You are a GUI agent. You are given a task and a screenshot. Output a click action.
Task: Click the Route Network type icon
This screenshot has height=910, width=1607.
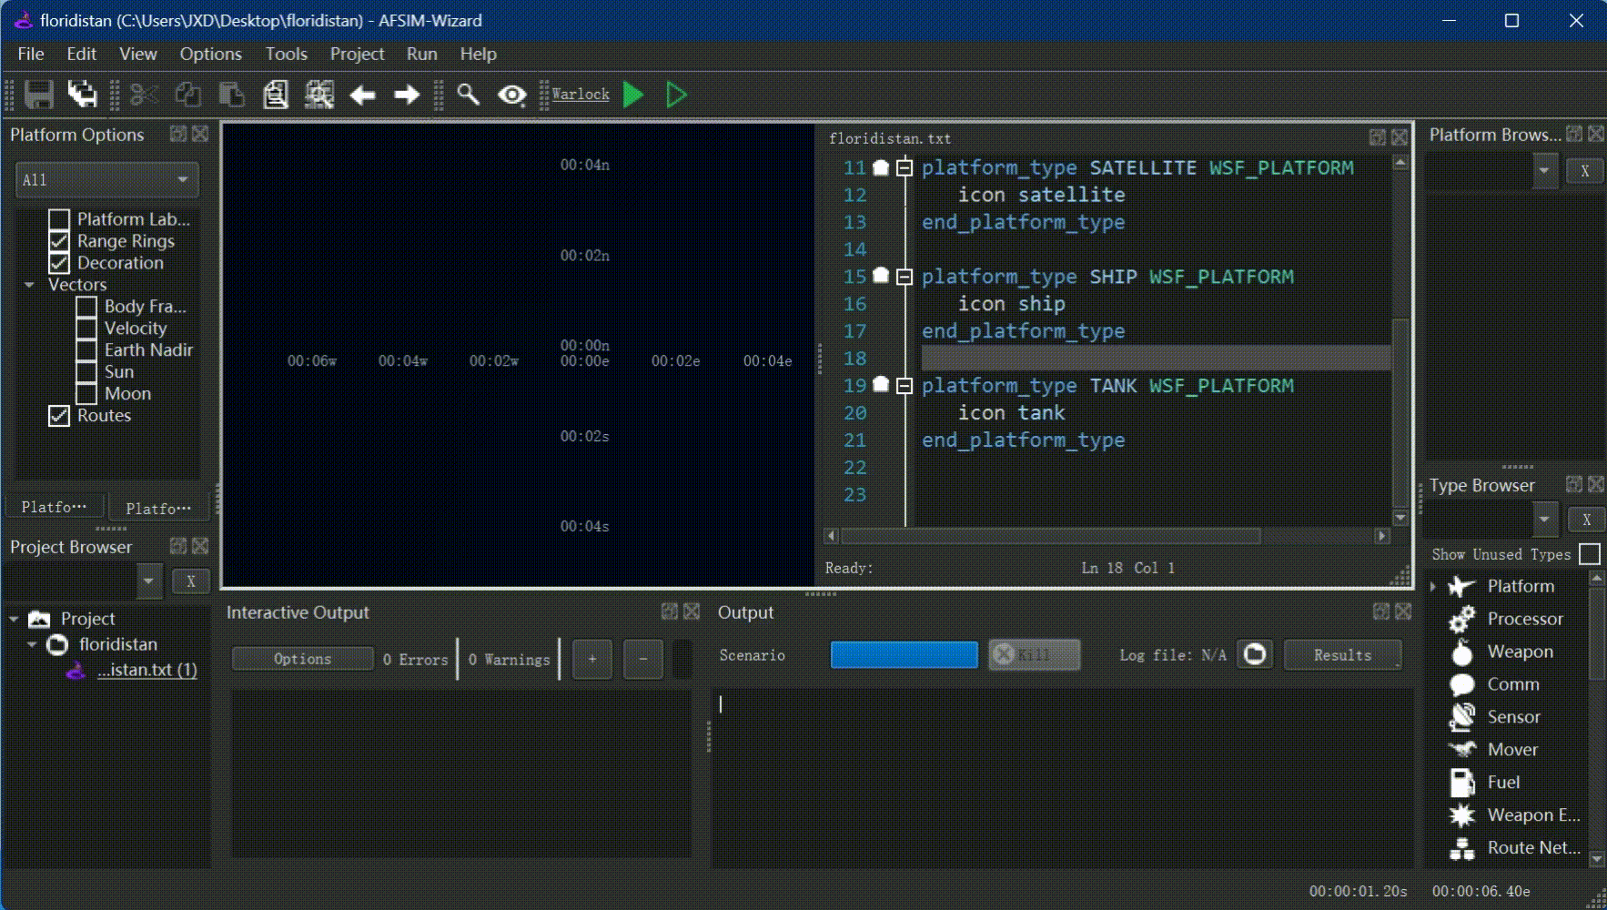(x=1462, y=848)
